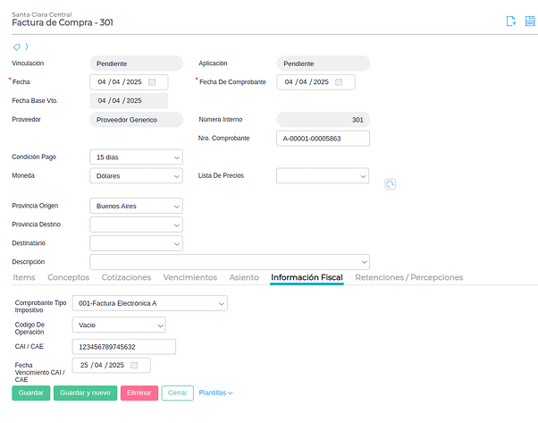Image resolution: width=538 pixels, height=423 pixels.
Task: Click refresh icon beside Lista De Precios
Action: (x=390, y=183)
